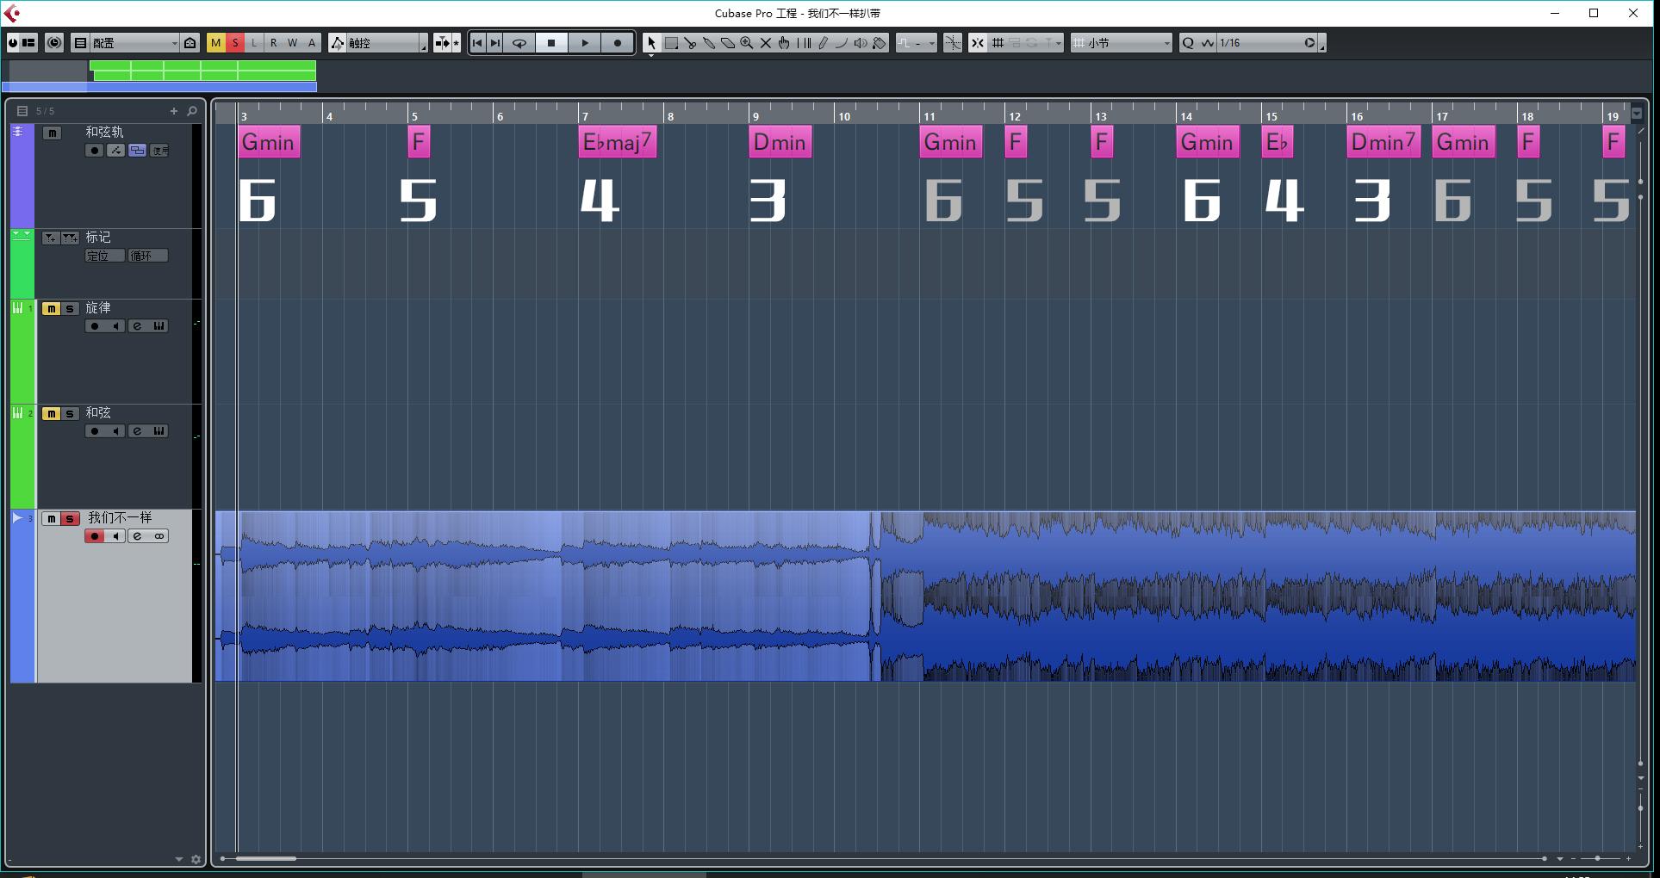
Task: Open channel settings e for 旋律 track
Action: (137, 326)
